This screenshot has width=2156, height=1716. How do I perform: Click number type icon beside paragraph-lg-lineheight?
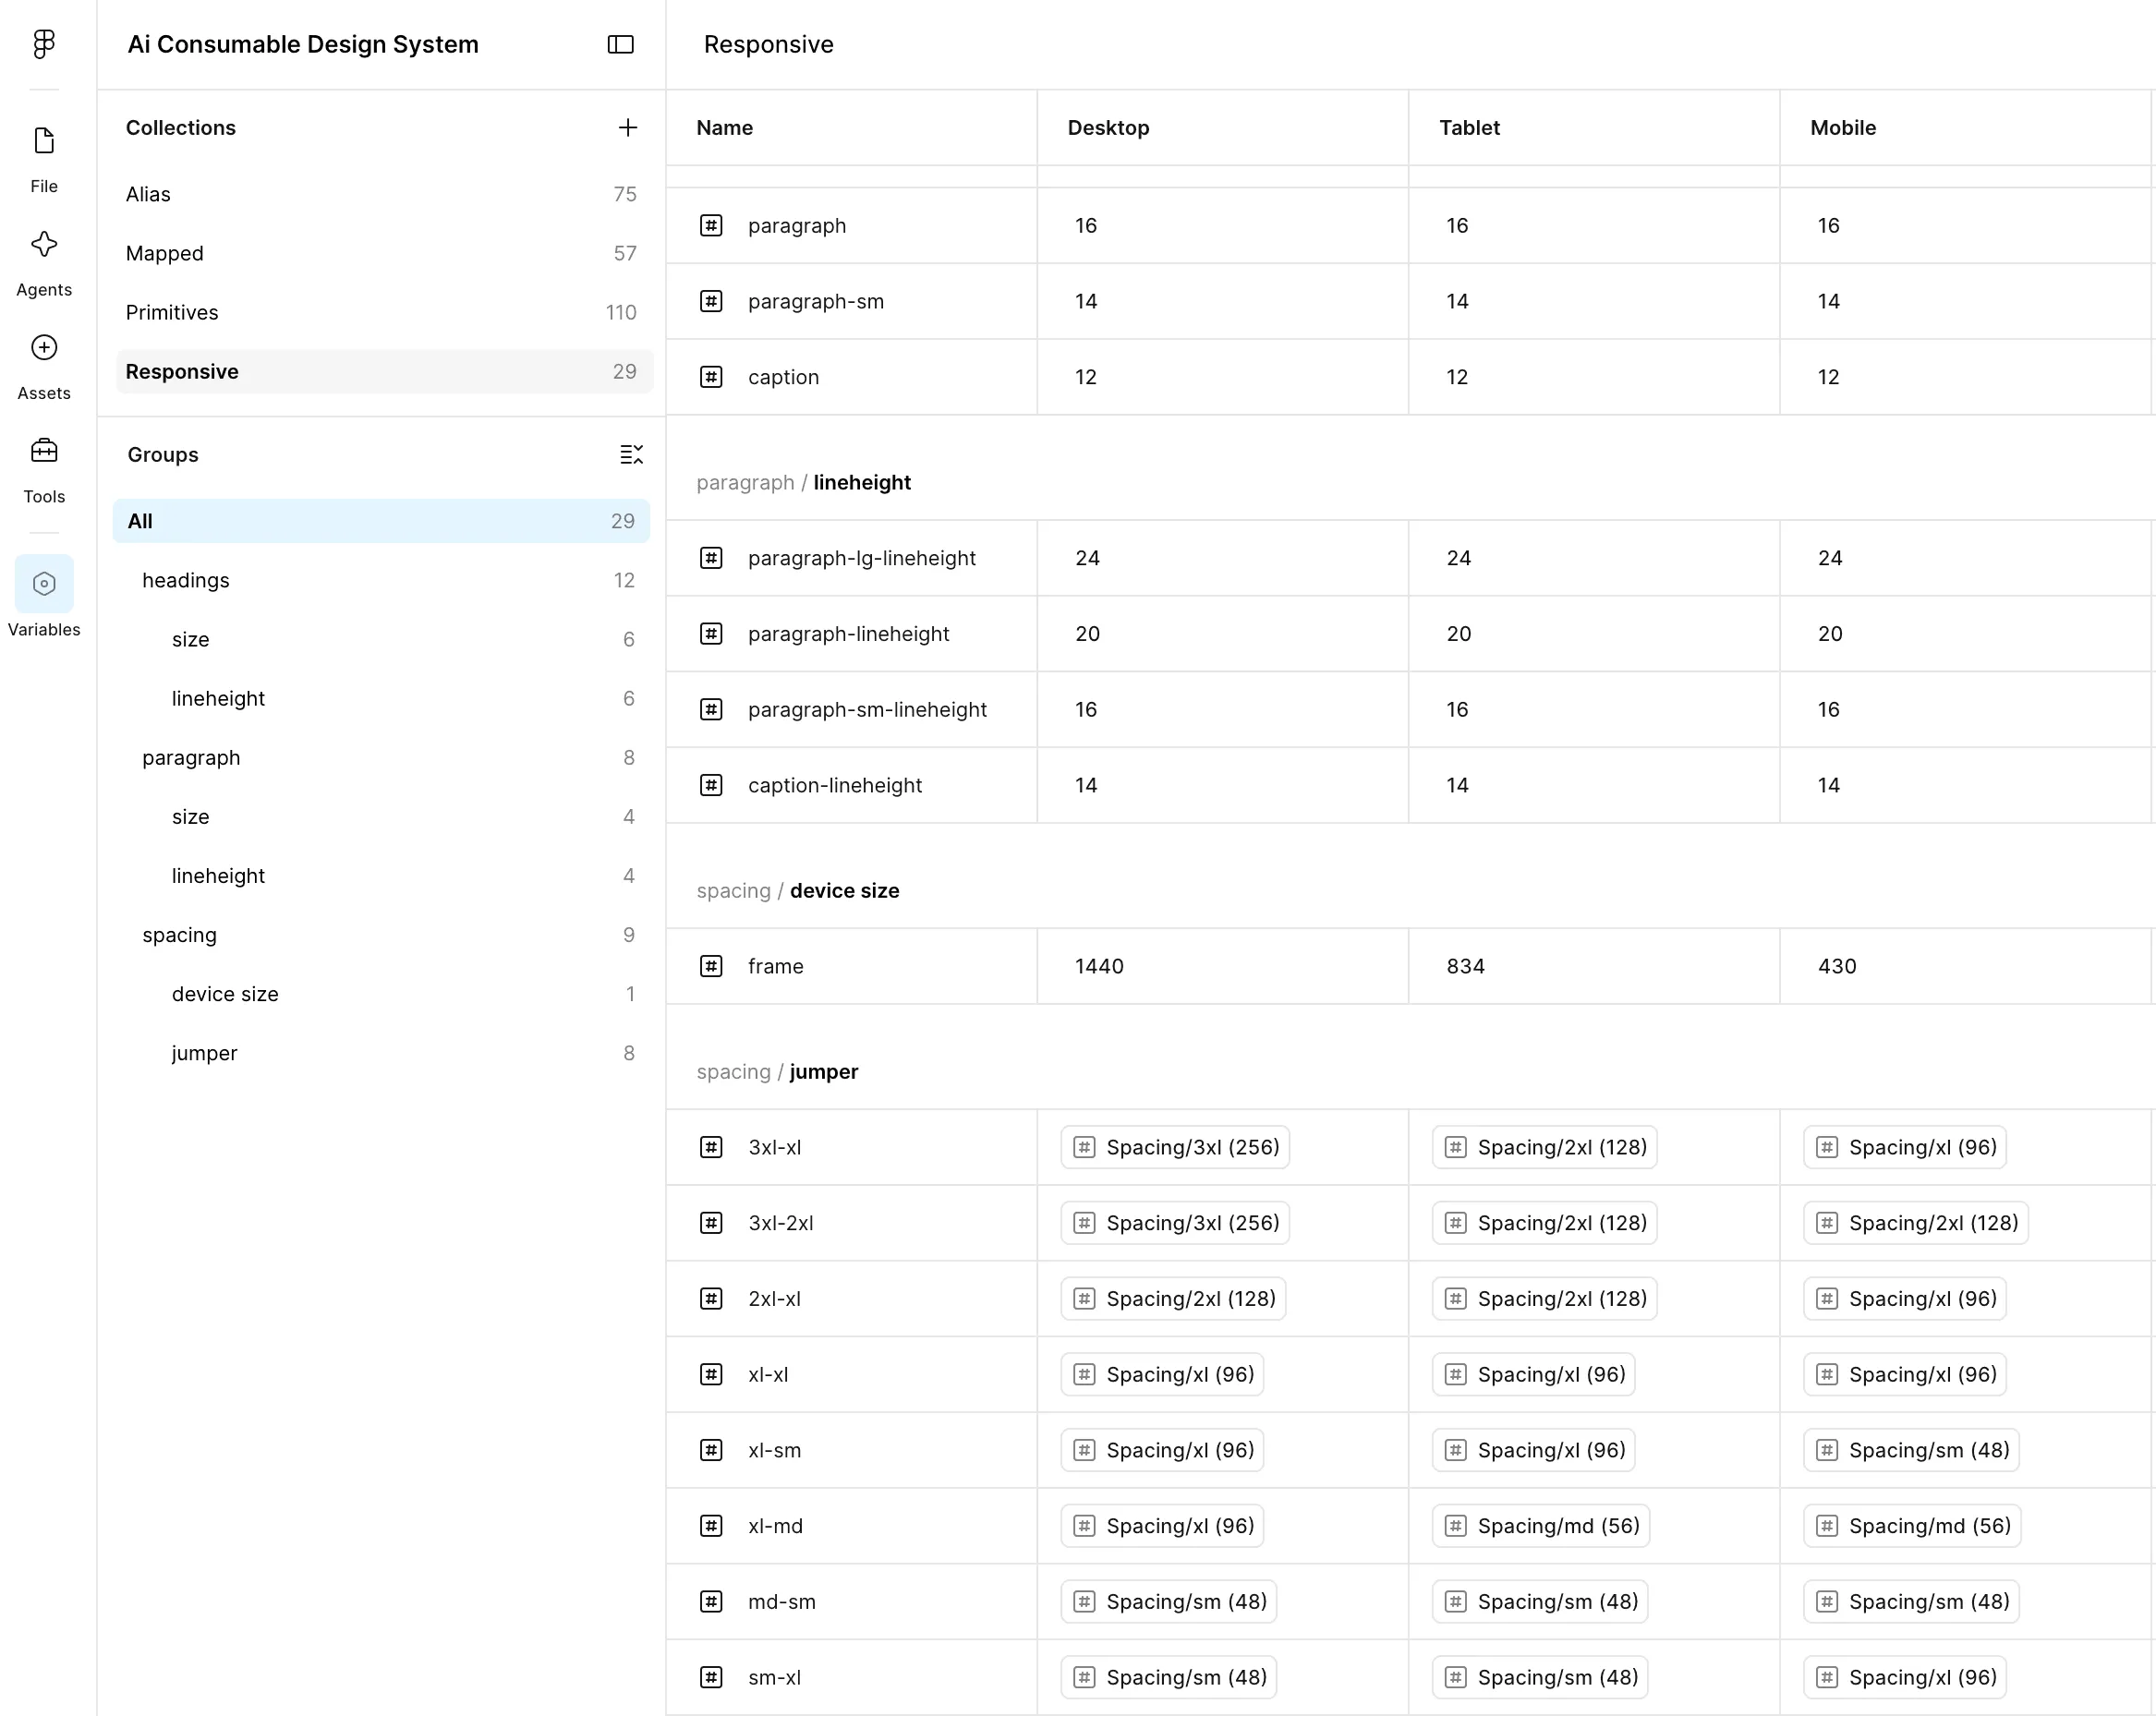711,558
